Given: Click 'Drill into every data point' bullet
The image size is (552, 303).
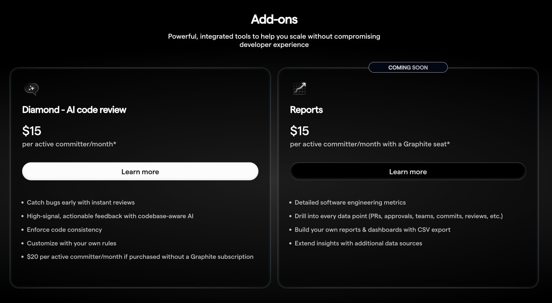Looking at the screenshot, I should click(399, 216).
